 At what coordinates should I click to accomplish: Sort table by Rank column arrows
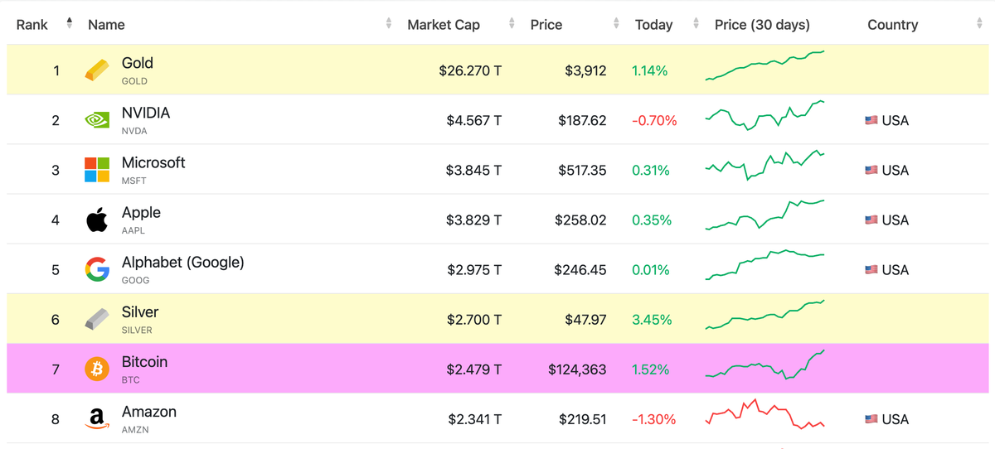click(70, 24)
